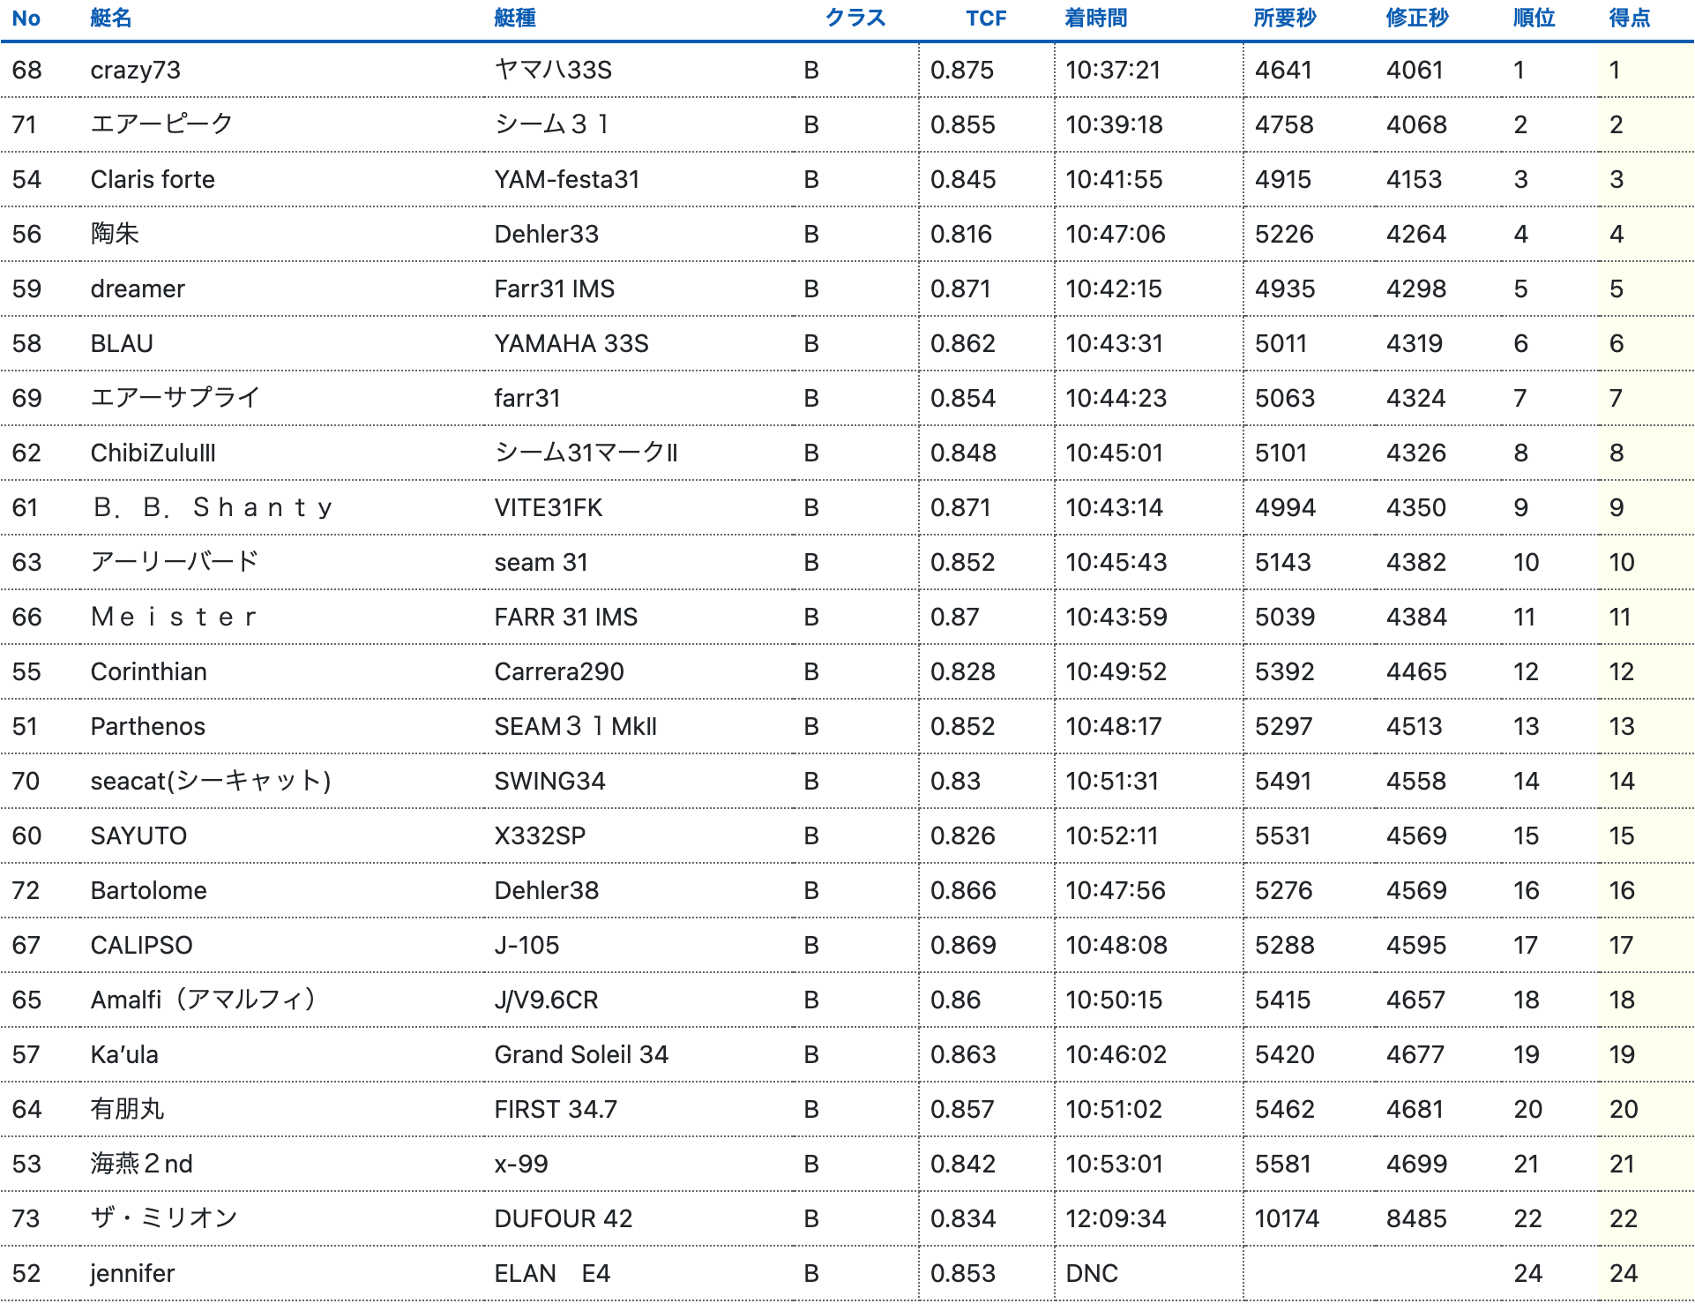
Task: Click the 12:09:34 finish time cell
Action: tap(1115, 1218)
